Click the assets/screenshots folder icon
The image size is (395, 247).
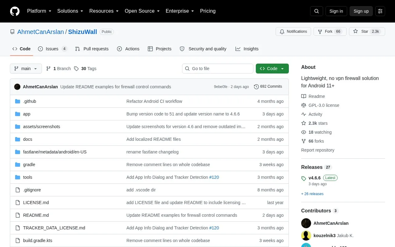pyautogui.click(x=18, y=127)
